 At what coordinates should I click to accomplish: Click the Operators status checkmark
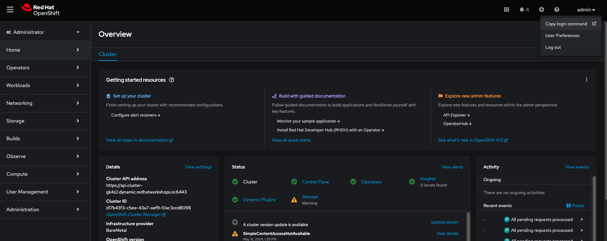353,182
